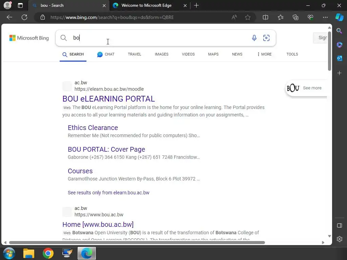Click the Bing search magnifier icon
Image resolution: width=347 pixels, height=260 pixels.
point(63,38)
